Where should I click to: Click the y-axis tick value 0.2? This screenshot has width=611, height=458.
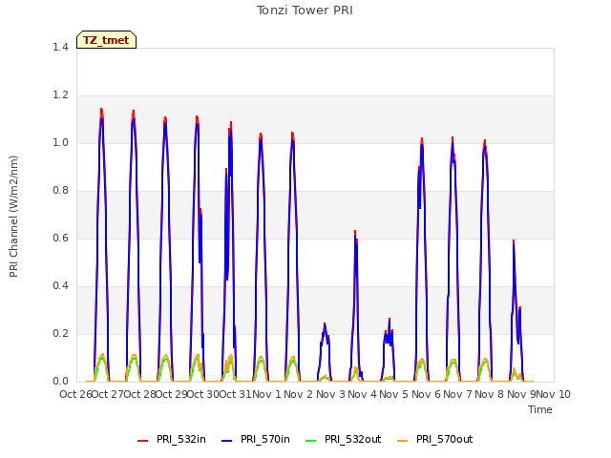(x=60, y=334)
